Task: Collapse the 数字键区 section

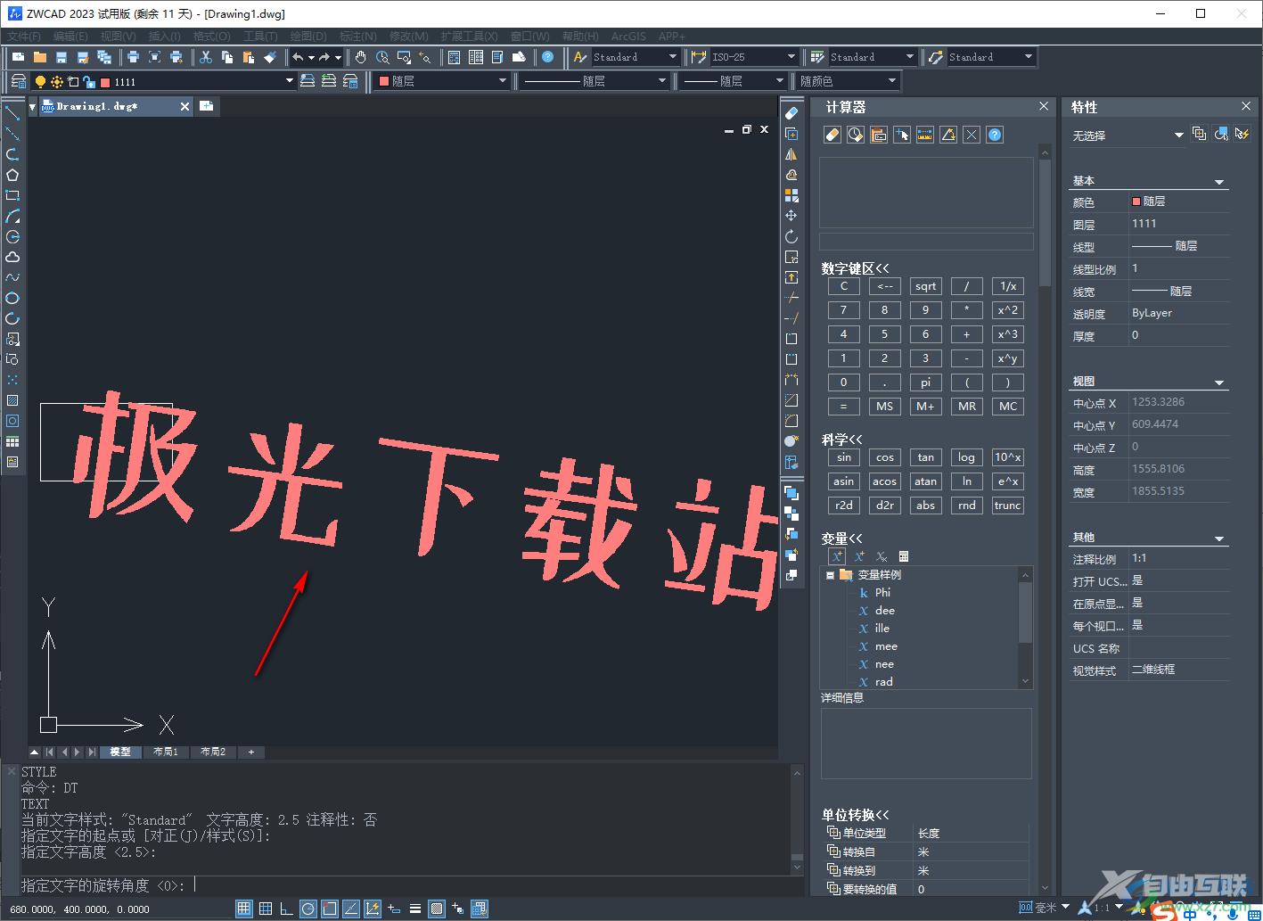Action: (856, 267)
